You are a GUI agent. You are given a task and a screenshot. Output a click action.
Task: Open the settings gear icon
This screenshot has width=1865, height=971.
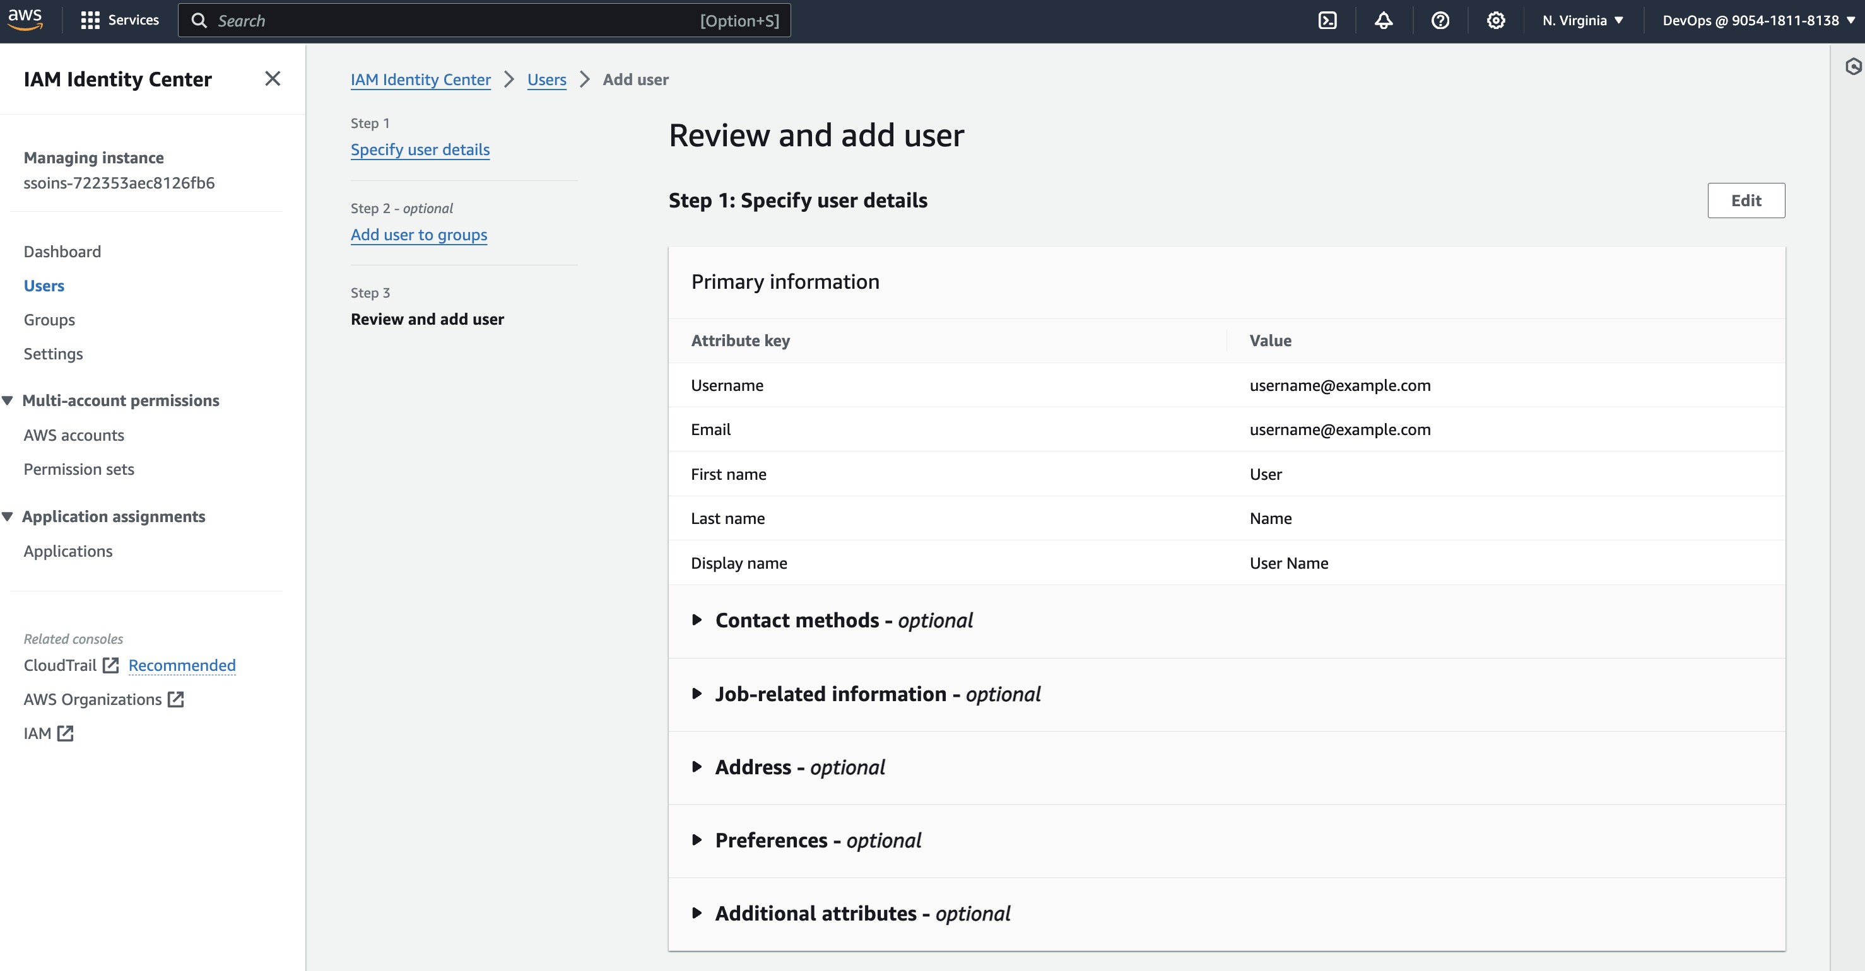(x=1496, y=20)
